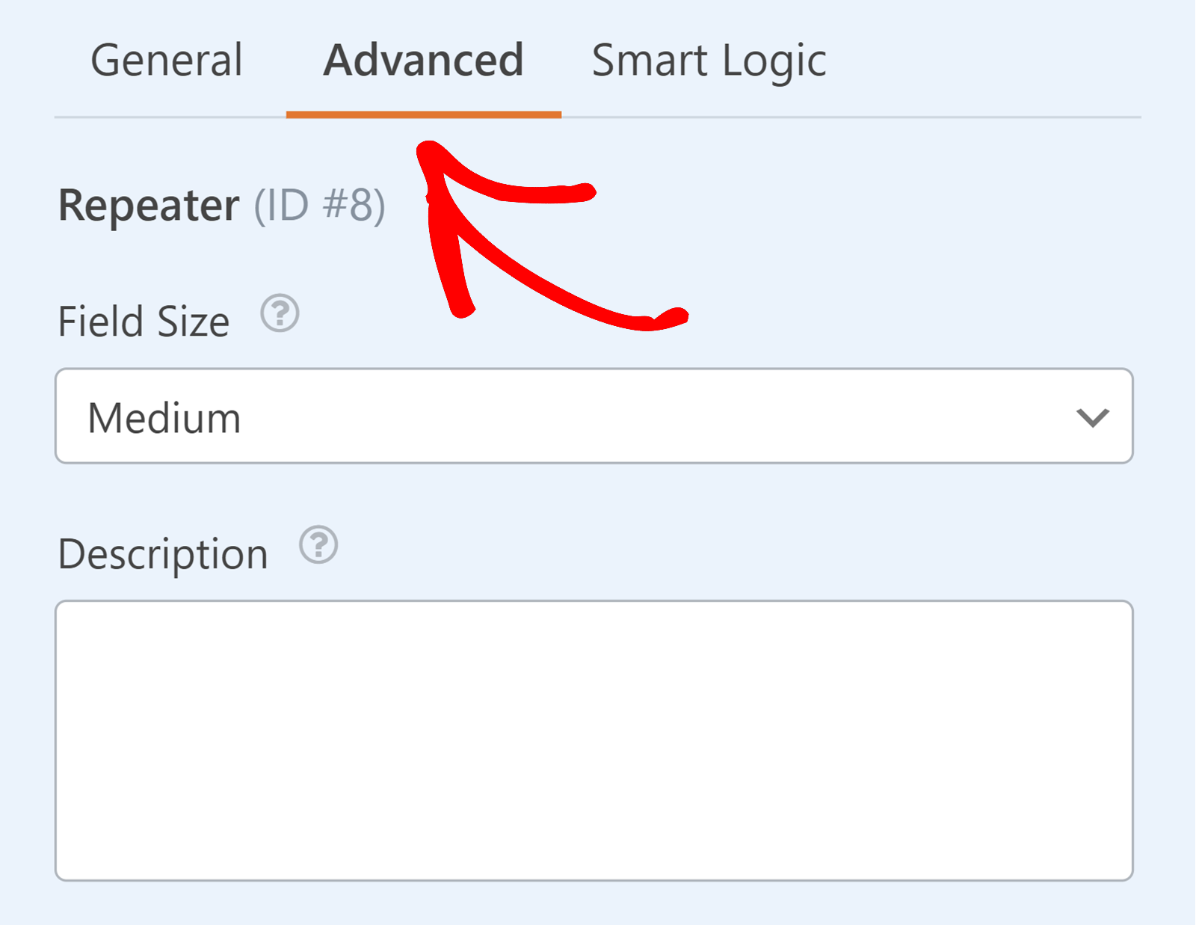
Task: Click the Repeater field heading
Action: [149, 206]
